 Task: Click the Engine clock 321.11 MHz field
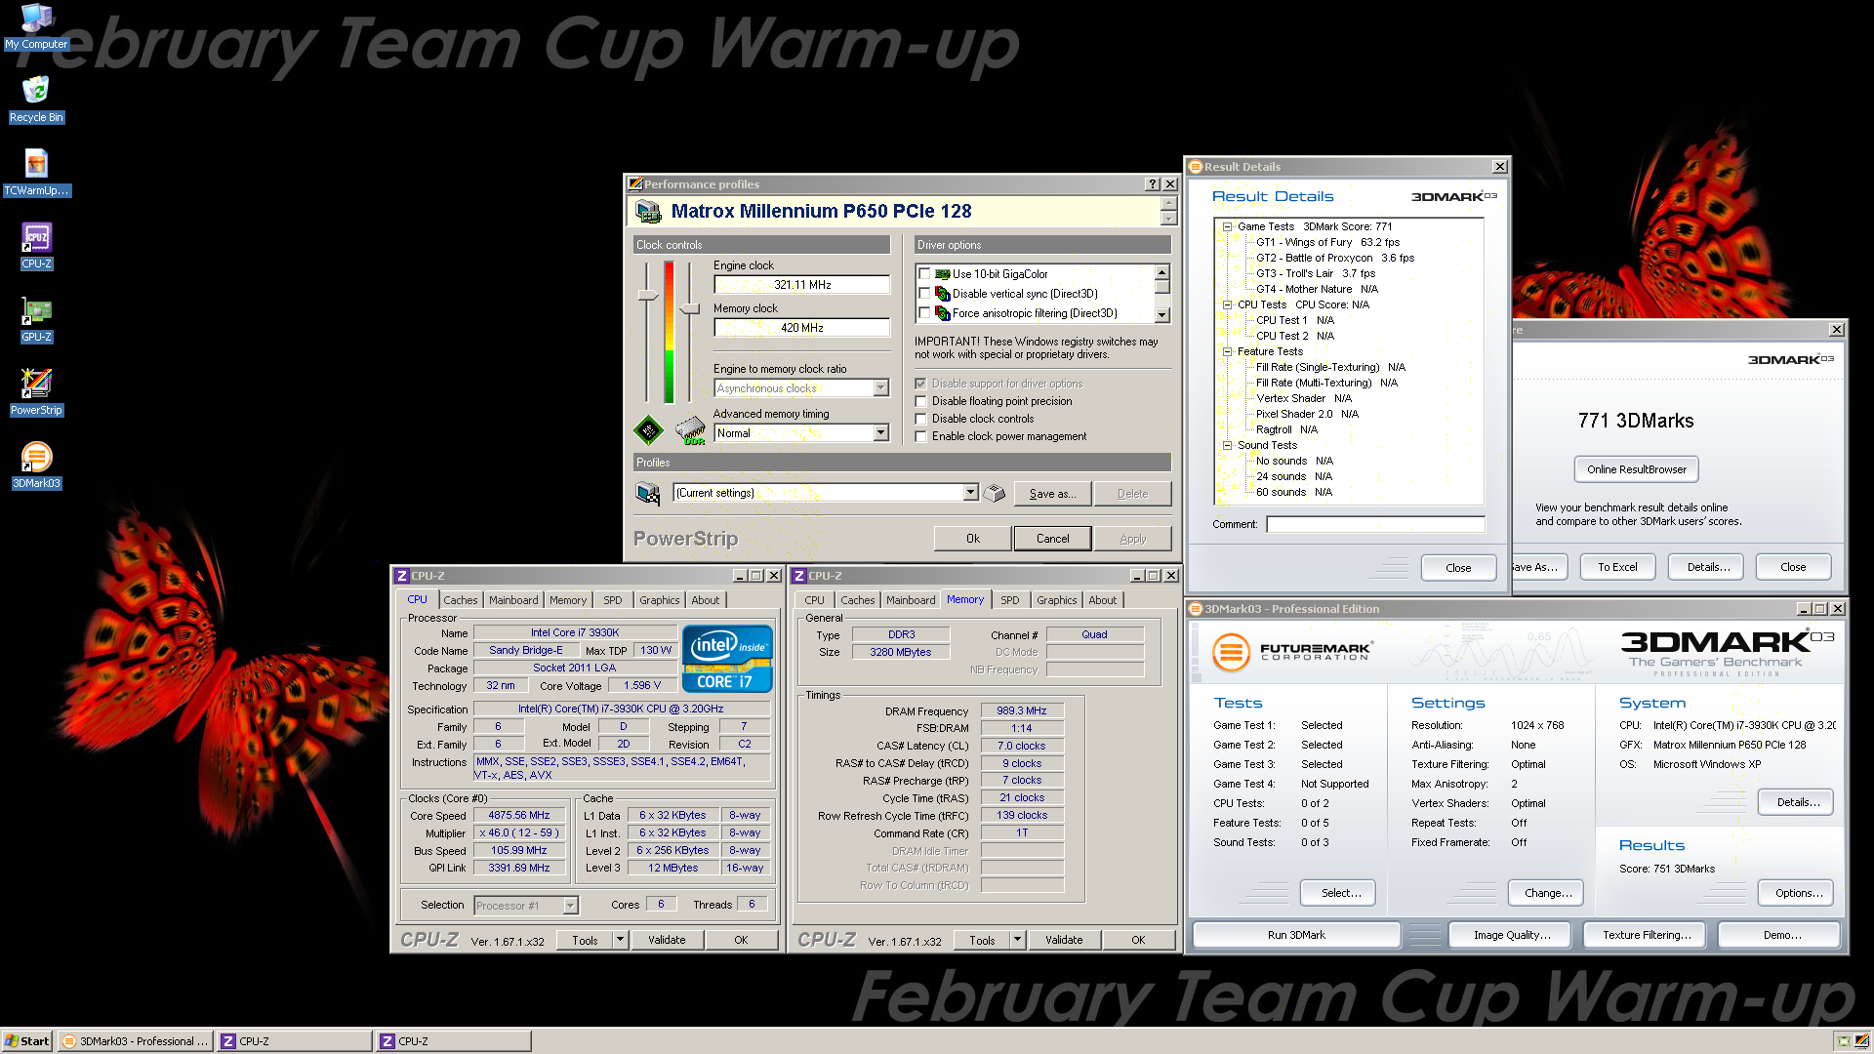point(802,285)
